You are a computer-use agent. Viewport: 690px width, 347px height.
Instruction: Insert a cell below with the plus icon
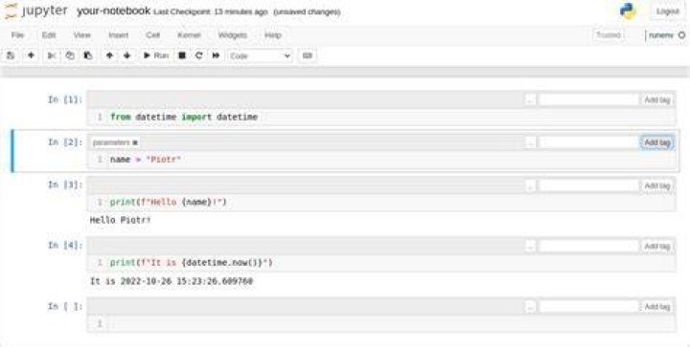(31, 55)
